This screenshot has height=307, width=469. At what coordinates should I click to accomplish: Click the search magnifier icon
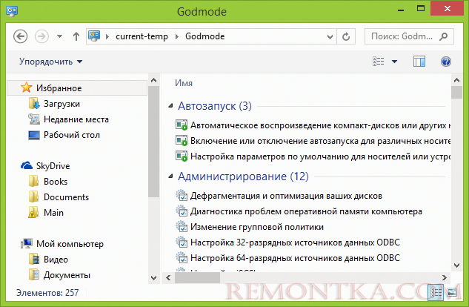click(x=444, y=36)
